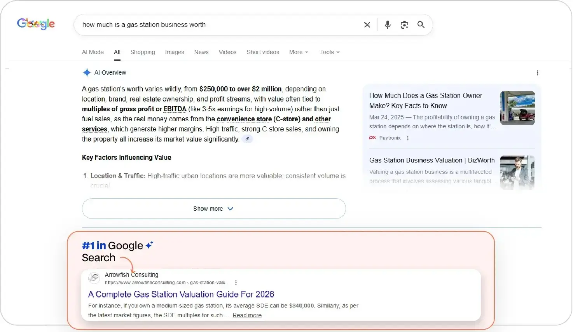This screenshot has height=332, width=573.
Task: Click inside the search input field
Action: [218, 24]
